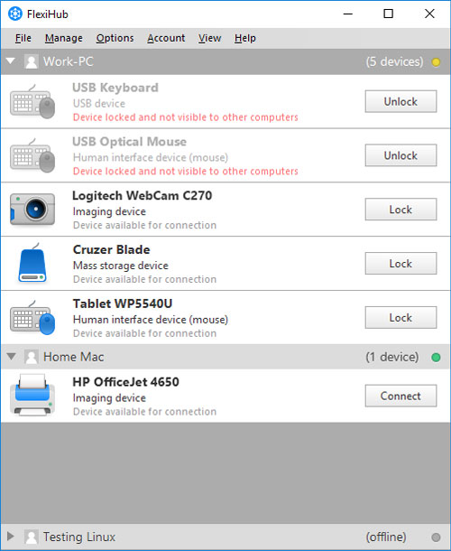Viewport: 451px width, 551px height.
Task: Click locked warning text under USB Keyboard
Action: click(185, 117)
